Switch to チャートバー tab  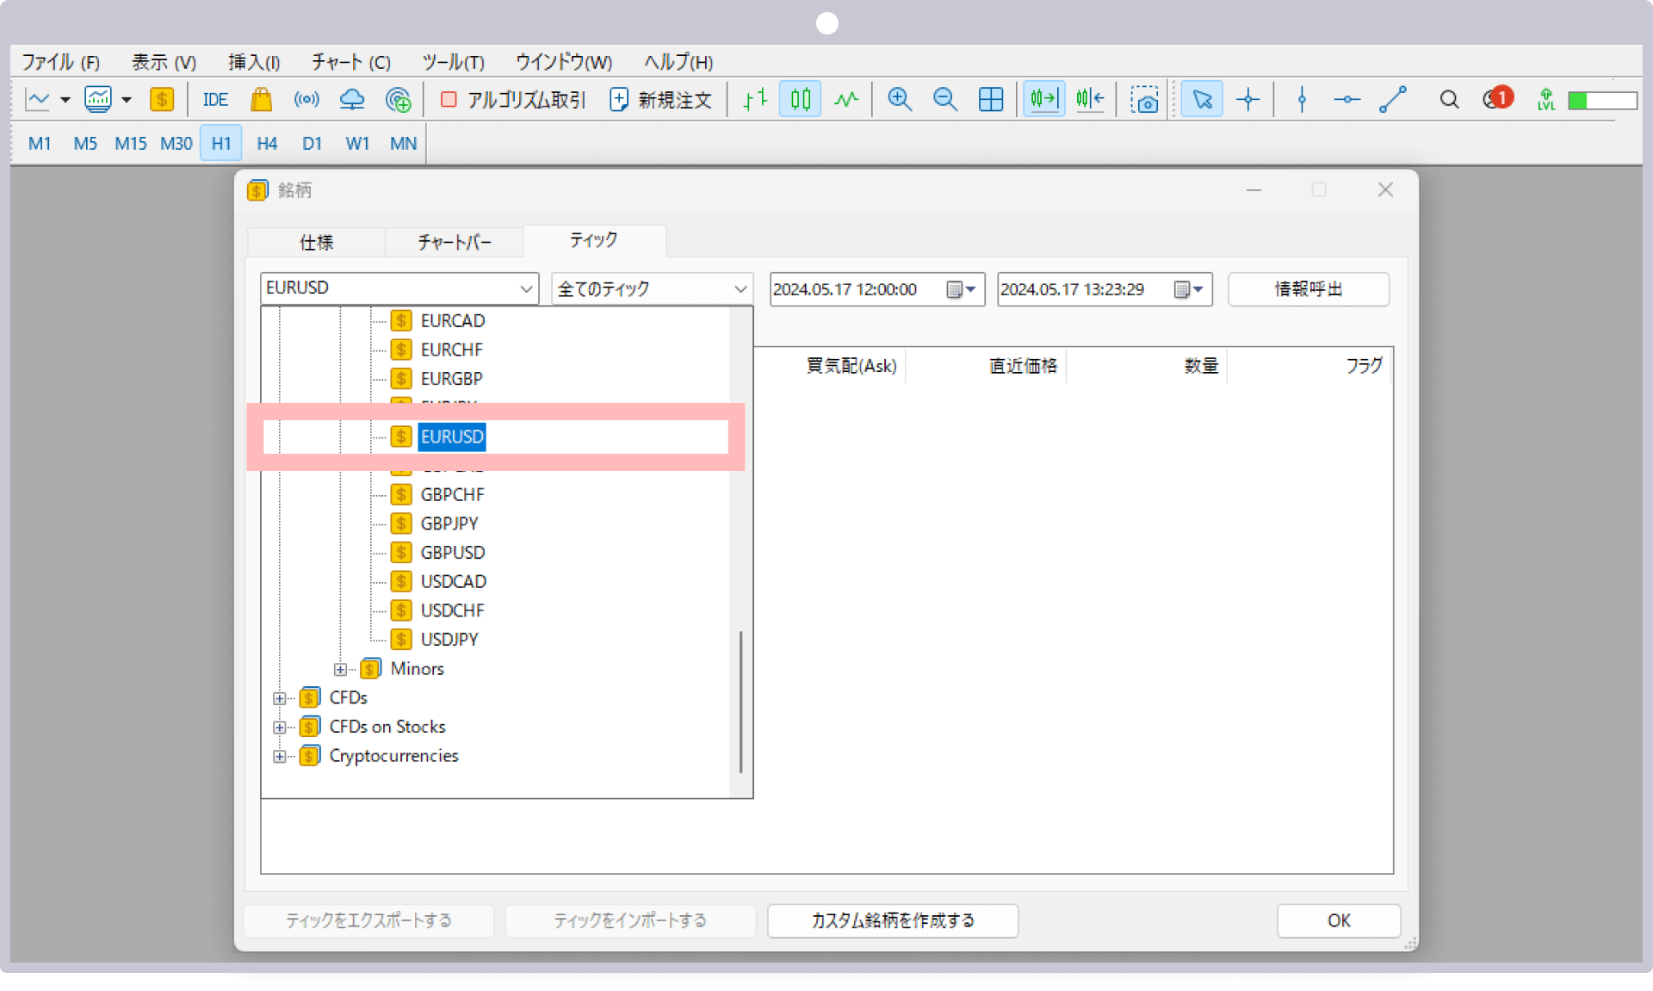454,242
